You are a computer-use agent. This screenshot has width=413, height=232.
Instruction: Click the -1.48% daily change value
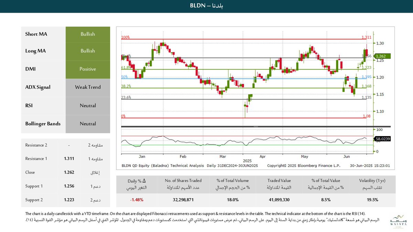(x=137, y=200)
